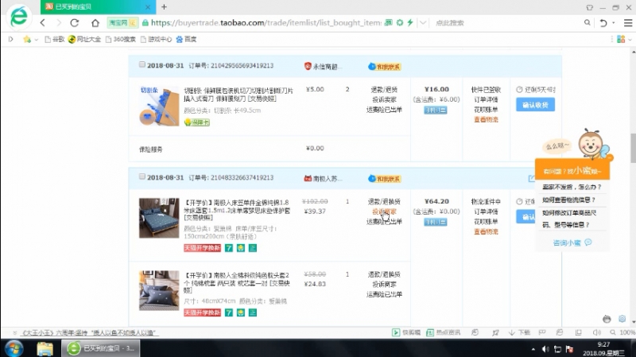The image size is (636, 357).
Task: Open the Windows Start button
Action: pos(14,348)
